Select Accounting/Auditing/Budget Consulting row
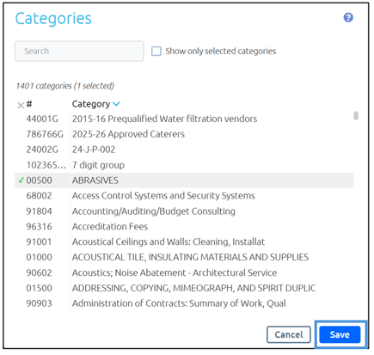The width and height of the screenshot is (374, 355). click(184, 211)
